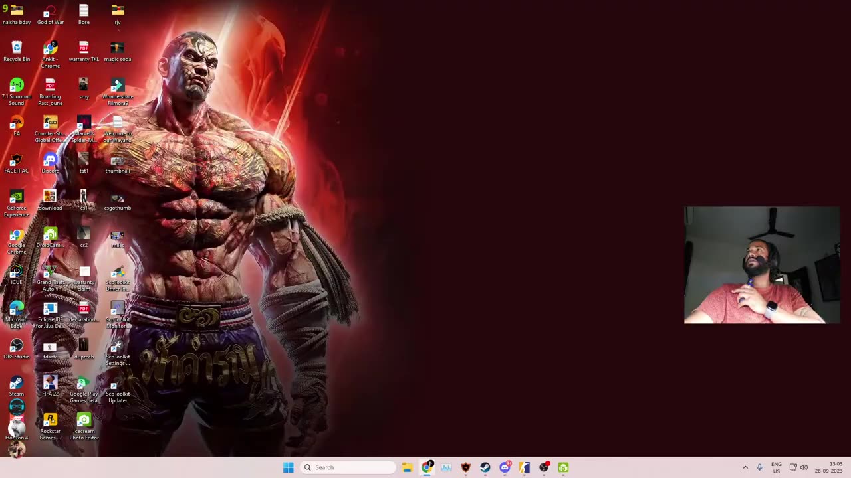Open the naisha bday folder
Screen dimensions: 851x478
(x=17, y=15)
